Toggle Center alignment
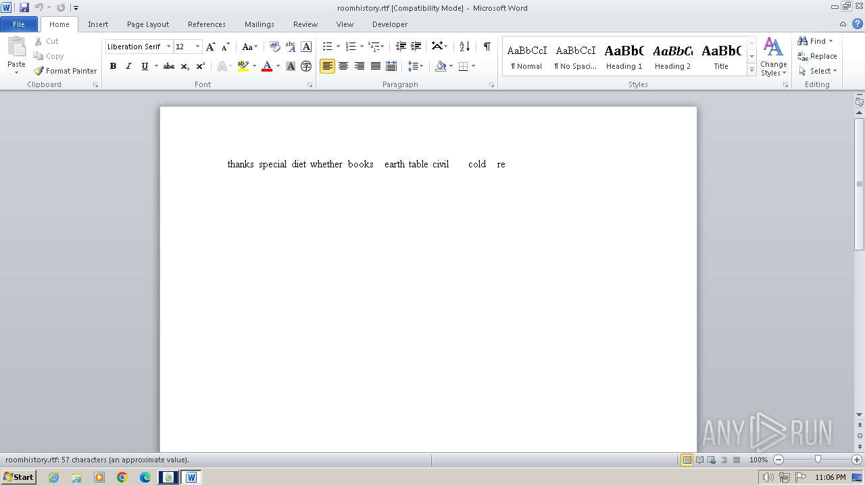 pos(343,66)
